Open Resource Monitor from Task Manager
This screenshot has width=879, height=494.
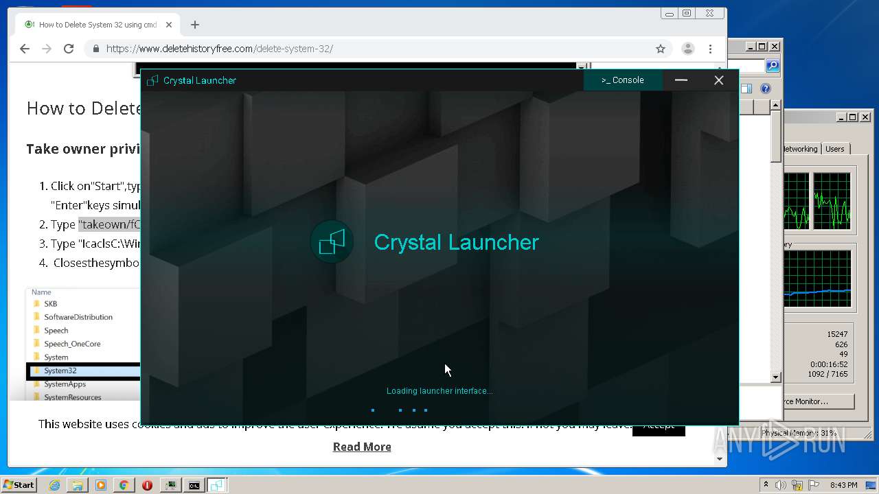click(x=819, y=401)
